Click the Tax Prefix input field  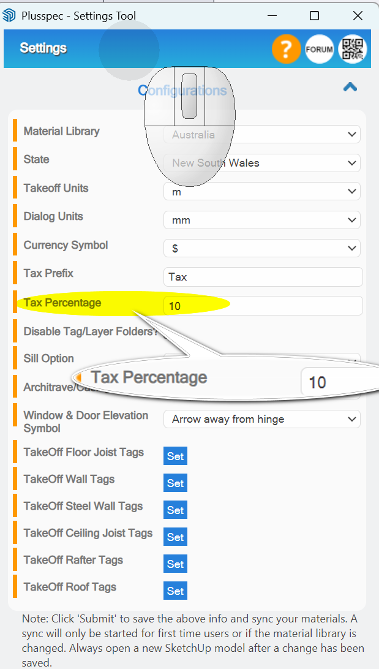click(x=263, y=277)
